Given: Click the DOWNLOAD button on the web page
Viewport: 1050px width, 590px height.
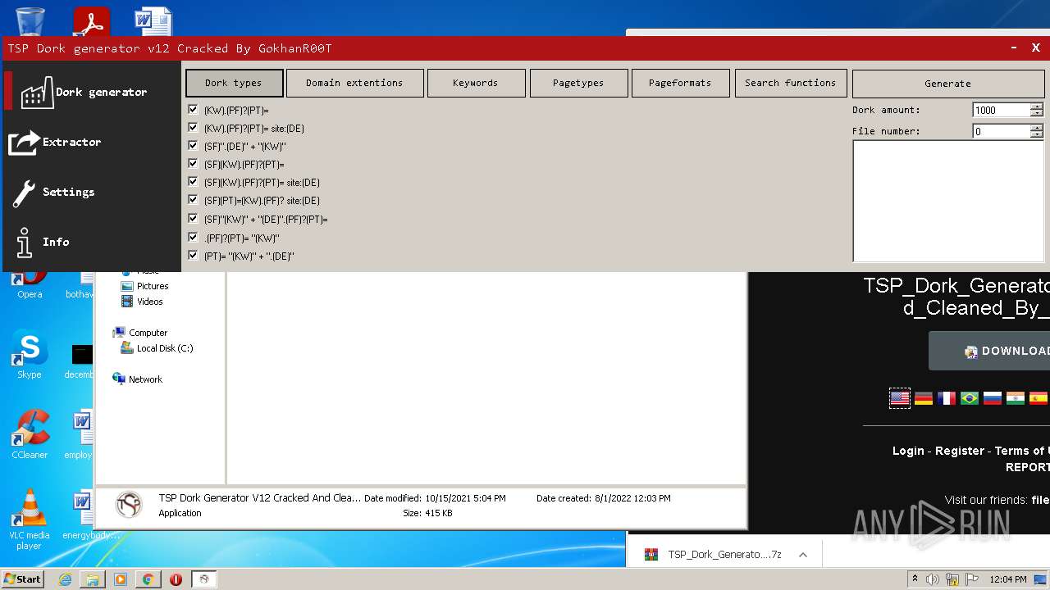Looking at the screenshot, I should coord(989,351).
